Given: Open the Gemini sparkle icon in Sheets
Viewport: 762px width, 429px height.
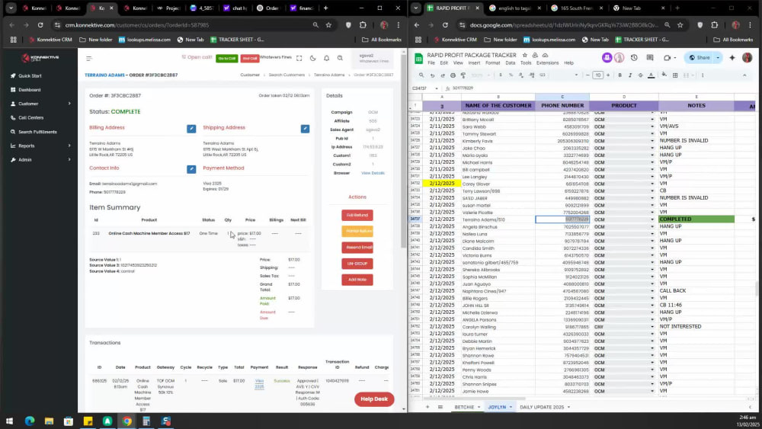Looking at the screenshot, I should (732, 58).
